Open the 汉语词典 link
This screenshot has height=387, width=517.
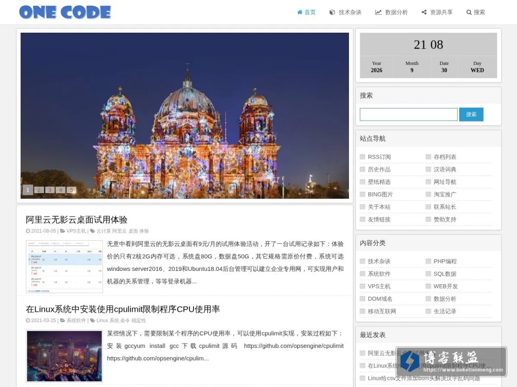point(445,169)
